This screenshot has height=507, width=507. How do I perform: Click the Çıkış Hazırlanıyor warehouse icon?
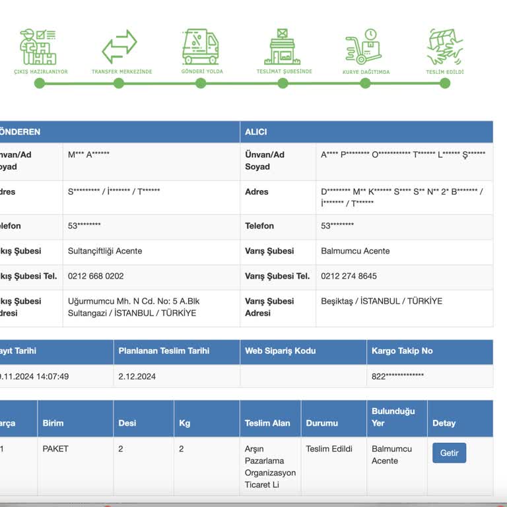38,47
